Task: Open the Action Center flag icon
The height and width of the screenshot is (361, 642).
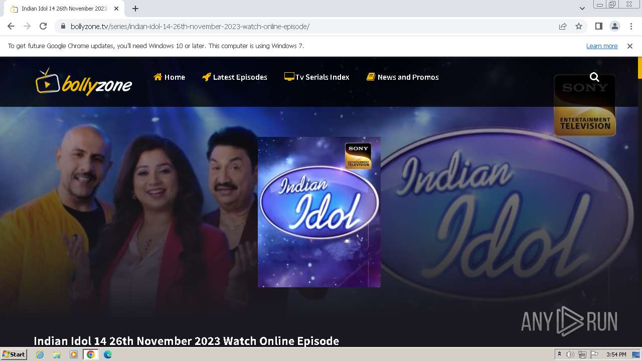Action: pos(594,354)
